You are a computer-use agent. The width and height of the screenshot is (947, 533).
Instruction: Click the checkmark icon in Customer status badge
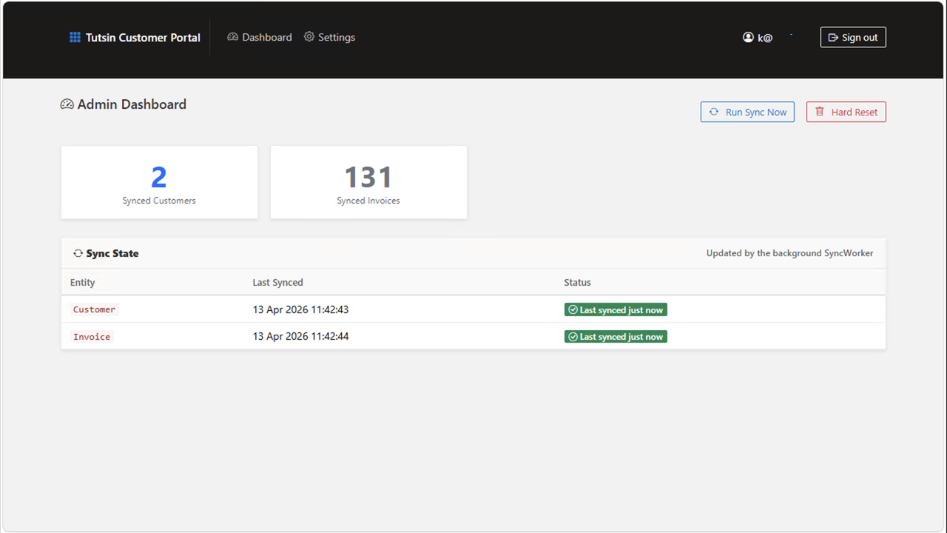click(573, 309)
